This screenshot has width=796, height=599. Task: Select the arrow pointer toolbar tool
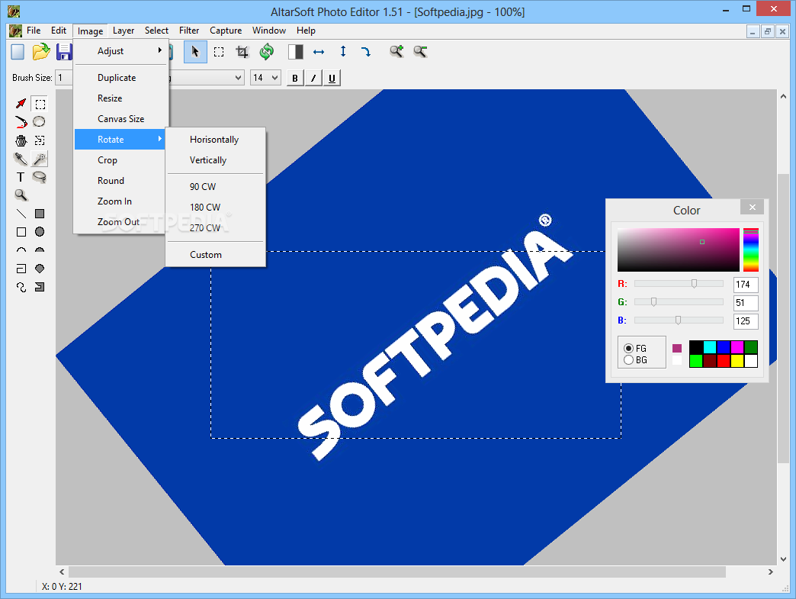click(195, 51)
